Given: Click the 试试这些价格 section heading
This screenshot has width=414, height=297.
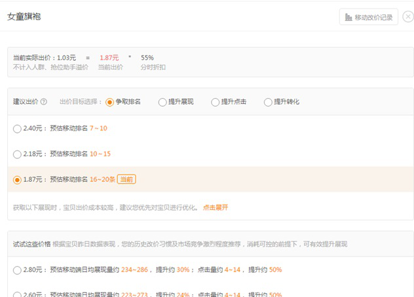Looking at the screenshot, I should pyautogui.click(x=31, y=244).
